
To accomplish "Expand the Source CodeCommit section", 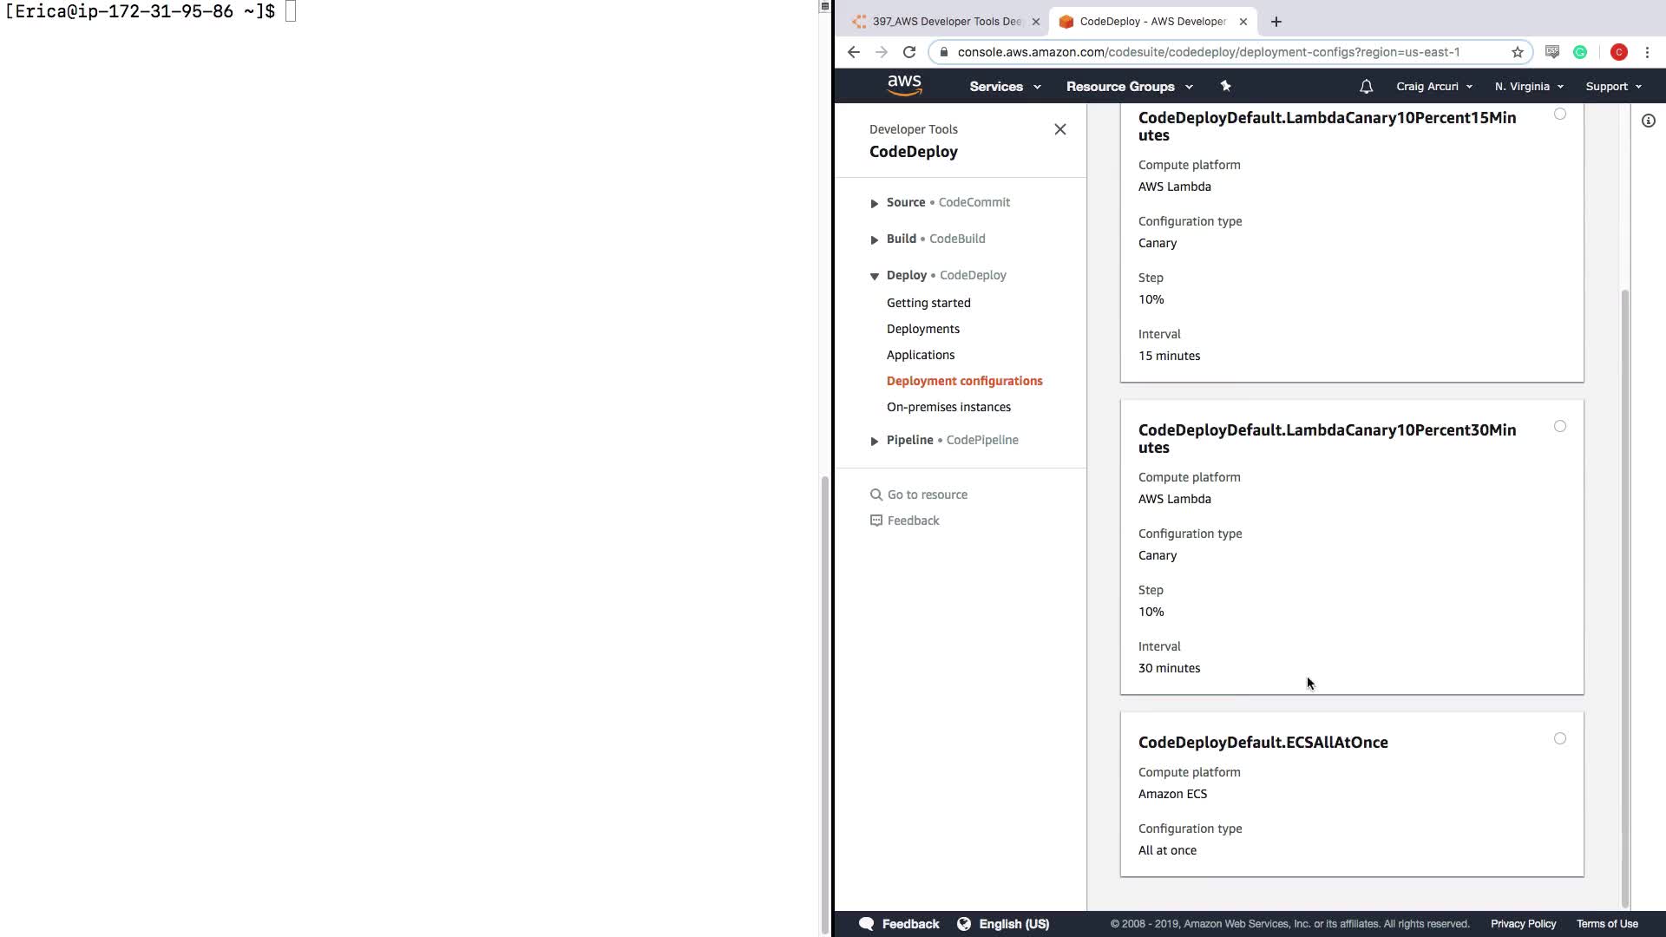I will click(x=874, y=203).
